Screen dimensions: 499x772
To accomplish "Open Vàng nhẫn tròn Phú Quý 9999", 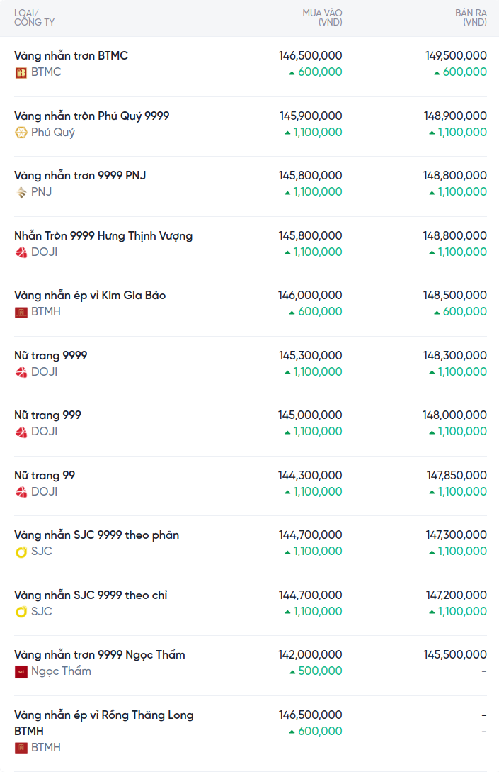I will click(91, 116).
